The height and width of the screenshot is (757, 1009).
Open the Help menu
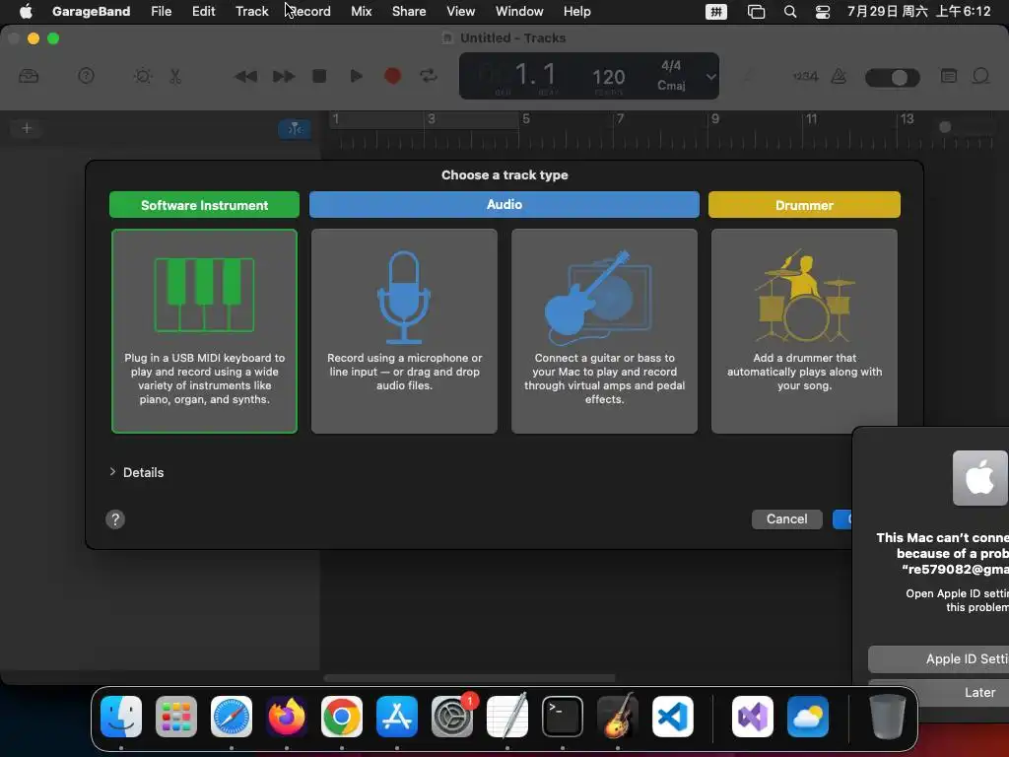(576, 11)
